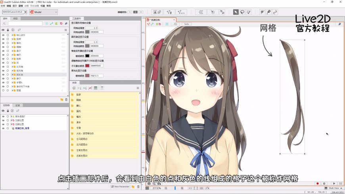Open the 建模 menu
This screenshot has width=345, height=194.
point(21,6)
